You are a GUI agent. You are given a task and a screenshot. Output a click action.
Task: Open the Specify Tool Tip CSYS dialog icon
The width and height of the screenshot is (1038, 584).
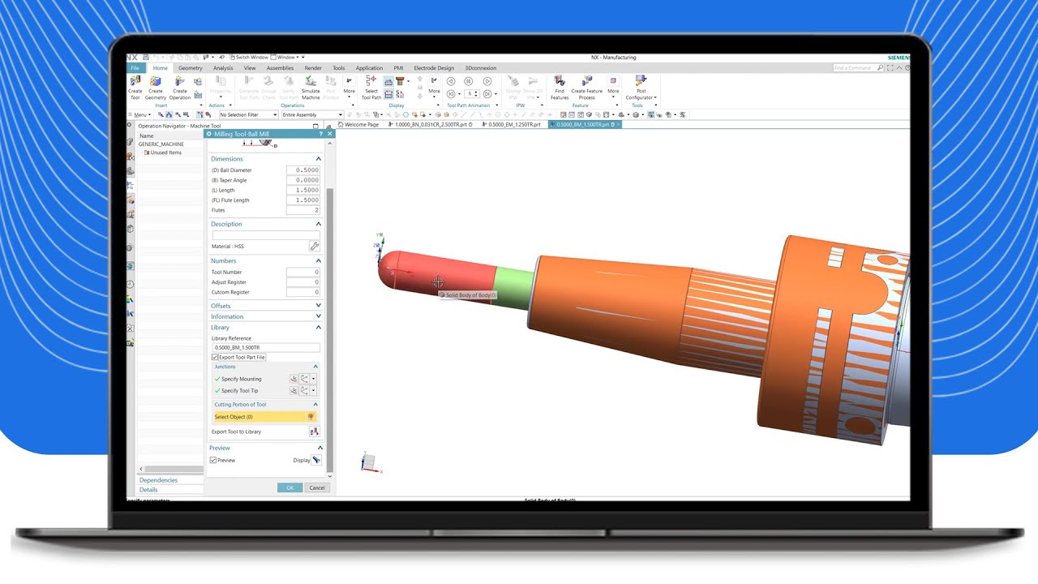point(294,390)
